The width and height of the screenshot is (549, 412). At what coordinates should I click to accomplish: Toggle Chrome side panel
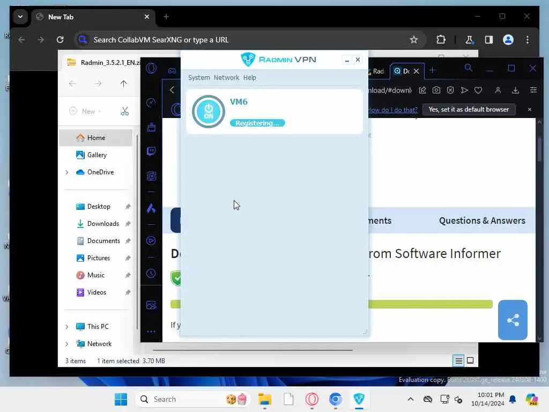pyautogui.click(x=489, y=40)
